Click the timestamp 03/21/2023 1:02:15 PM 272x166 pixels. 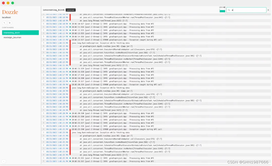point(57,40)
